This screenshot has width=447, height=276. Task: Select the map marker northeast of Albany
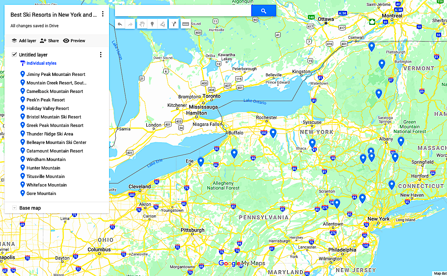pyautogui.click(x=401, y=141)
